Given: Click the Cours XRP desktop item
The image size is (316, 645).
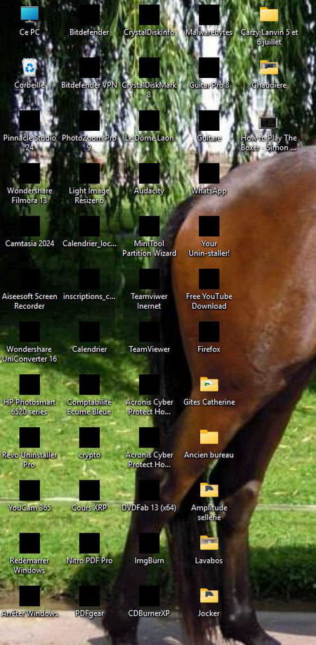Looking at the screenshot, I should [89, 490].
